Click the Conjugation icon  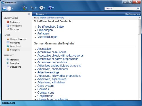(8, 25)
